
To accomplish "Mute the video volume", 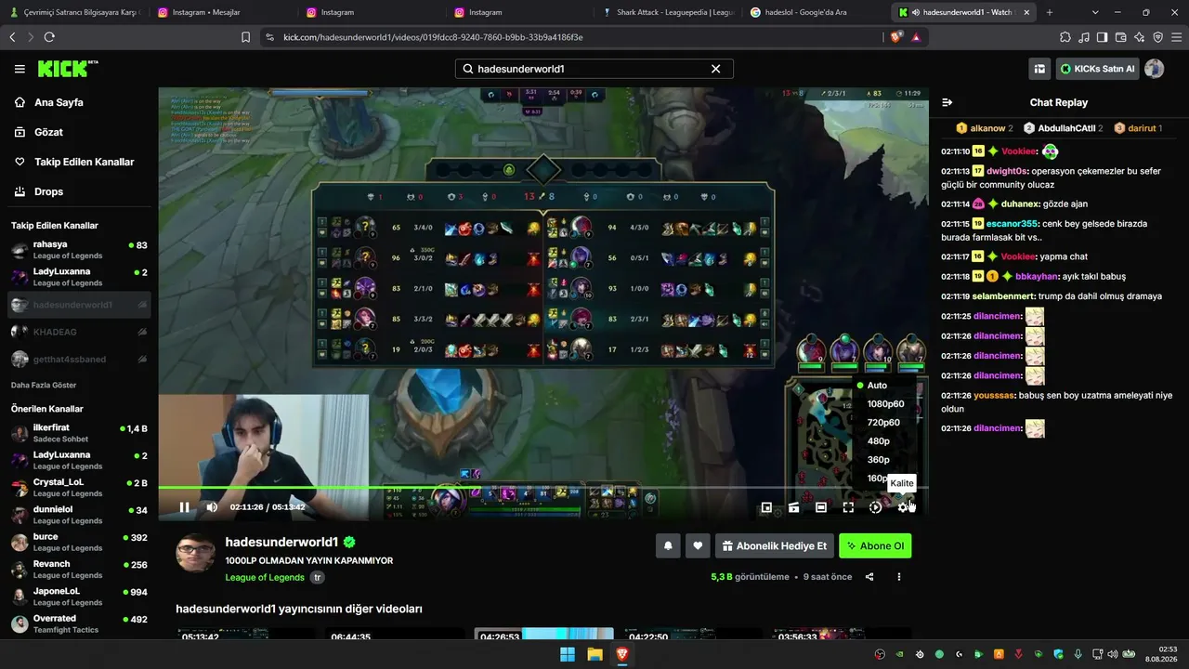I will [212, 507].
